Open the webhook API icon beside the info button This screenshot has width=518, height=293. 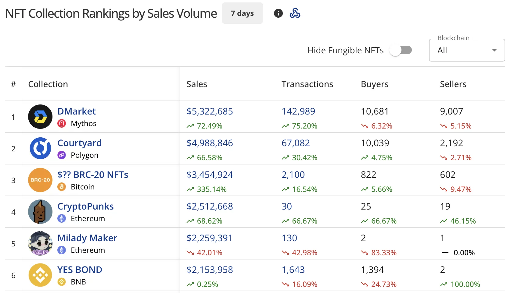point(295,13)
